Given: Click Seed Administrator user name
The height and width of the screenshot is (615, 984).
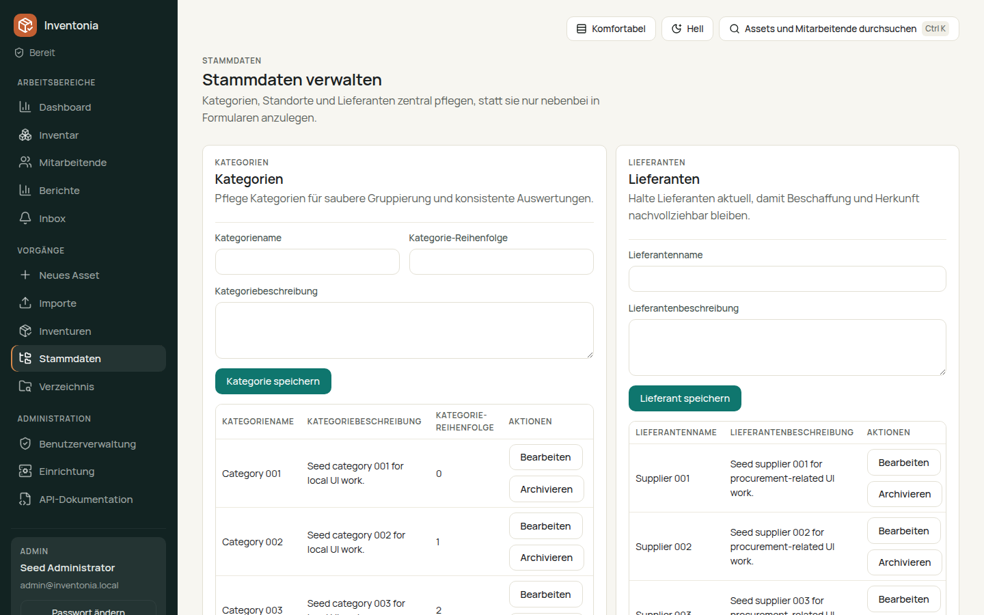Looking at the screenshot, I should click(68, 568).
